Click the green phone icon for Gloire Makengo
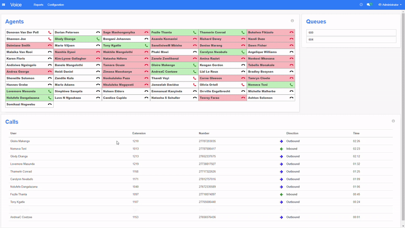The image size is (405, 228). pos(194,65)
